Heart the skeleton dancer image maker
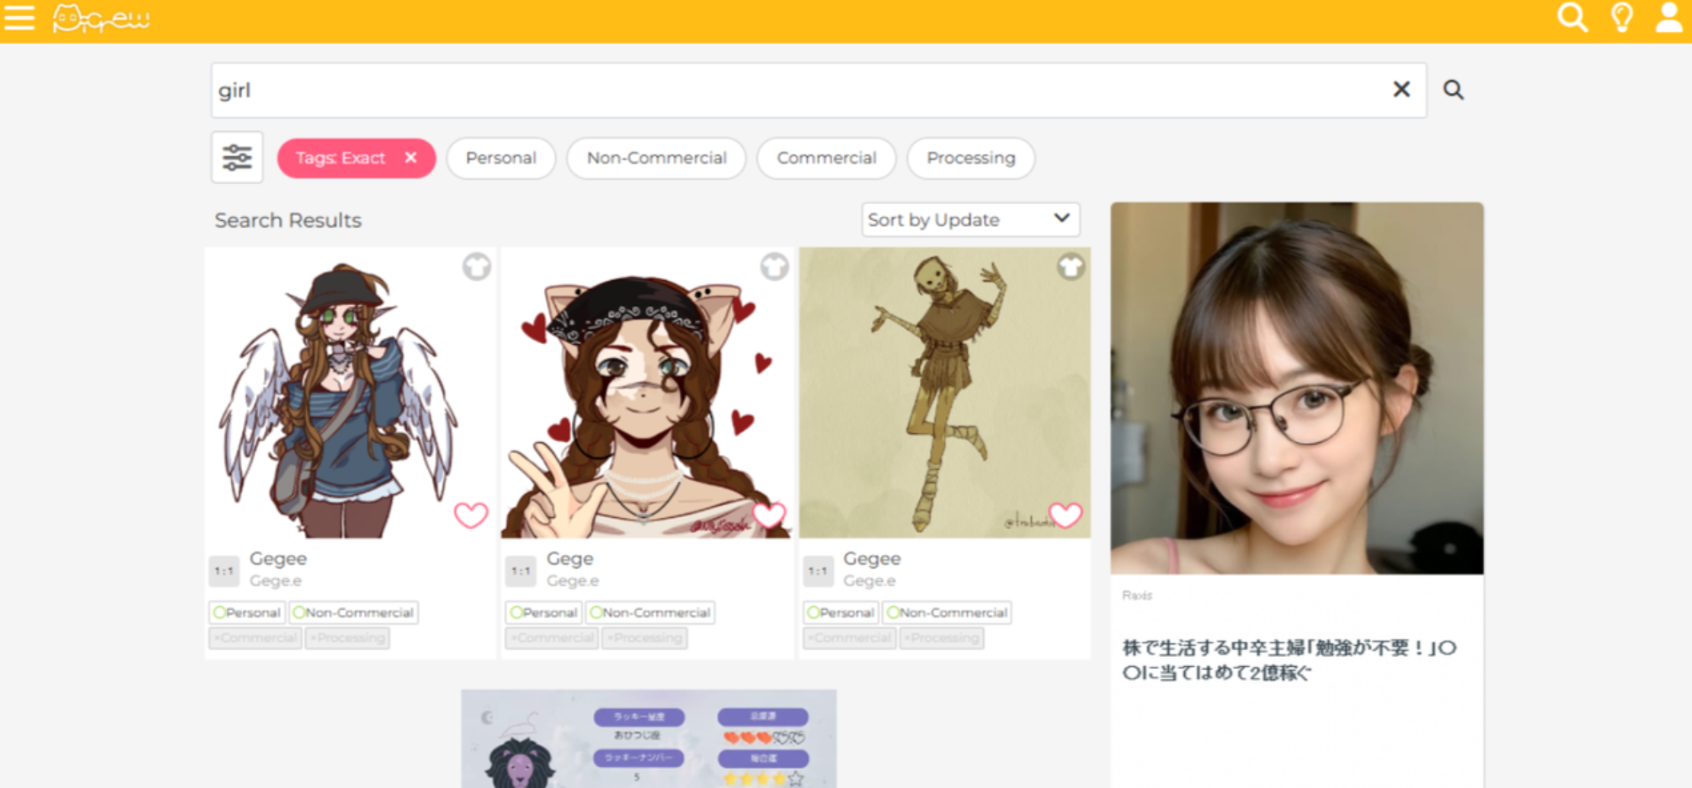Image resolution: width=1692 pixels, height=788 pixels. [x=1065, y=515]
